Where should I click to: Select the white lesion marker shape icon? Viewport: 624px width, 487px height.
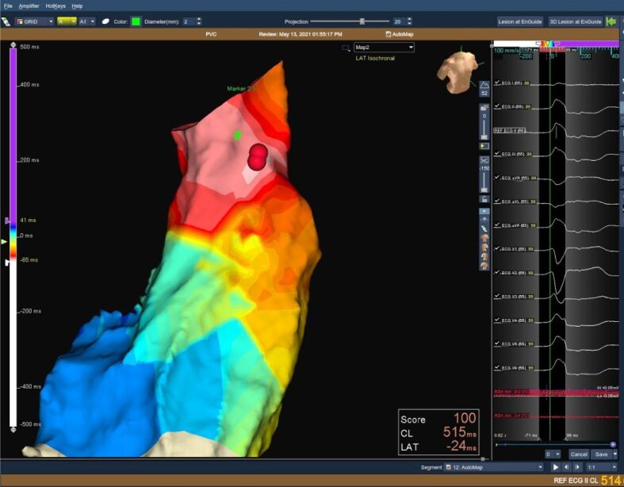pos(105,21)
